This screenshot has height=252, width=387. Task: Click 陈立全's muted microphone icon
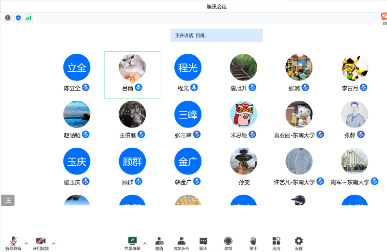86,87
